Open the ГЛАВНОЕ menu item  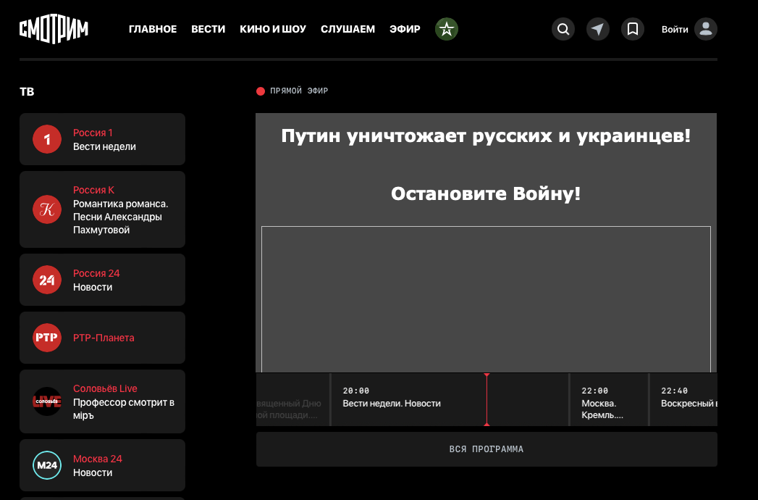pyautogui.click(x=153, y=29)
